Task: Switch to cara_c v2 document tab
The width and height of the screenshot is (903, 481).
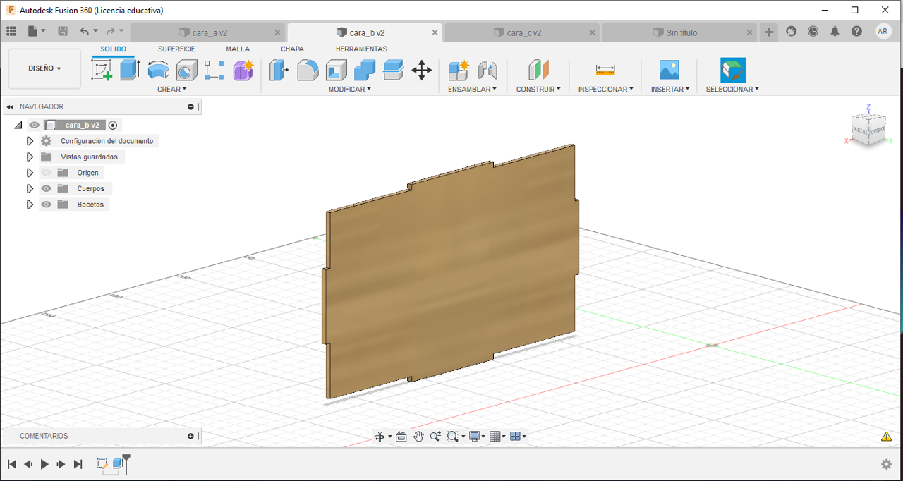Action: [x=522, y=32]
